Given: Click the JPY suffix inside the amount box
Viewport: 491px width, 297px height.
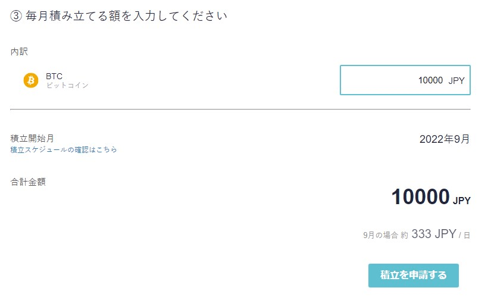Looking at the screenshot, I should 456,80.
